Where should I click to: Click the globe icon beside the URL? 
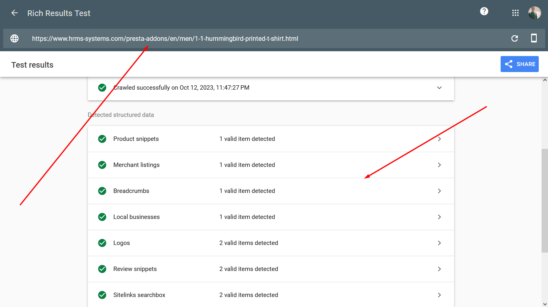[14, 38]
